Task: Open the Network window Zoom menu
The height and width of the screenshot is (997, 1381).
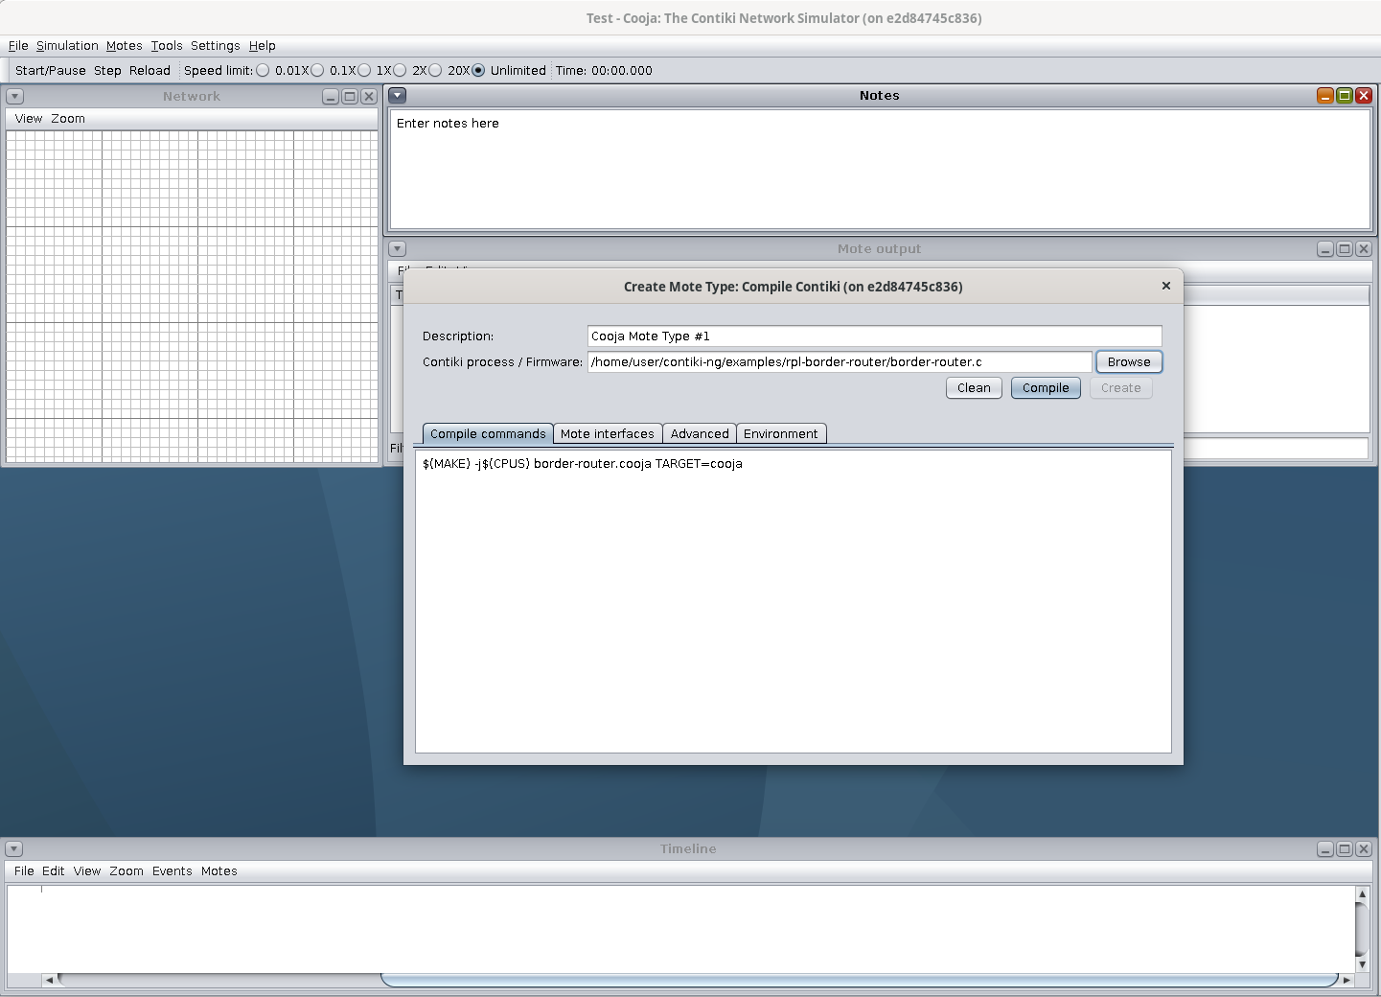Action: 68,119
